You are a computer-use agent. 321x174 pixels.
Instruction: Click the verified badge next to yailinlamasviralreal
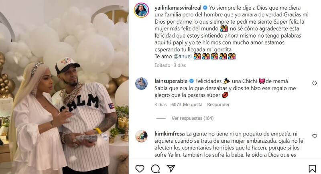click(x=205, y=8)
